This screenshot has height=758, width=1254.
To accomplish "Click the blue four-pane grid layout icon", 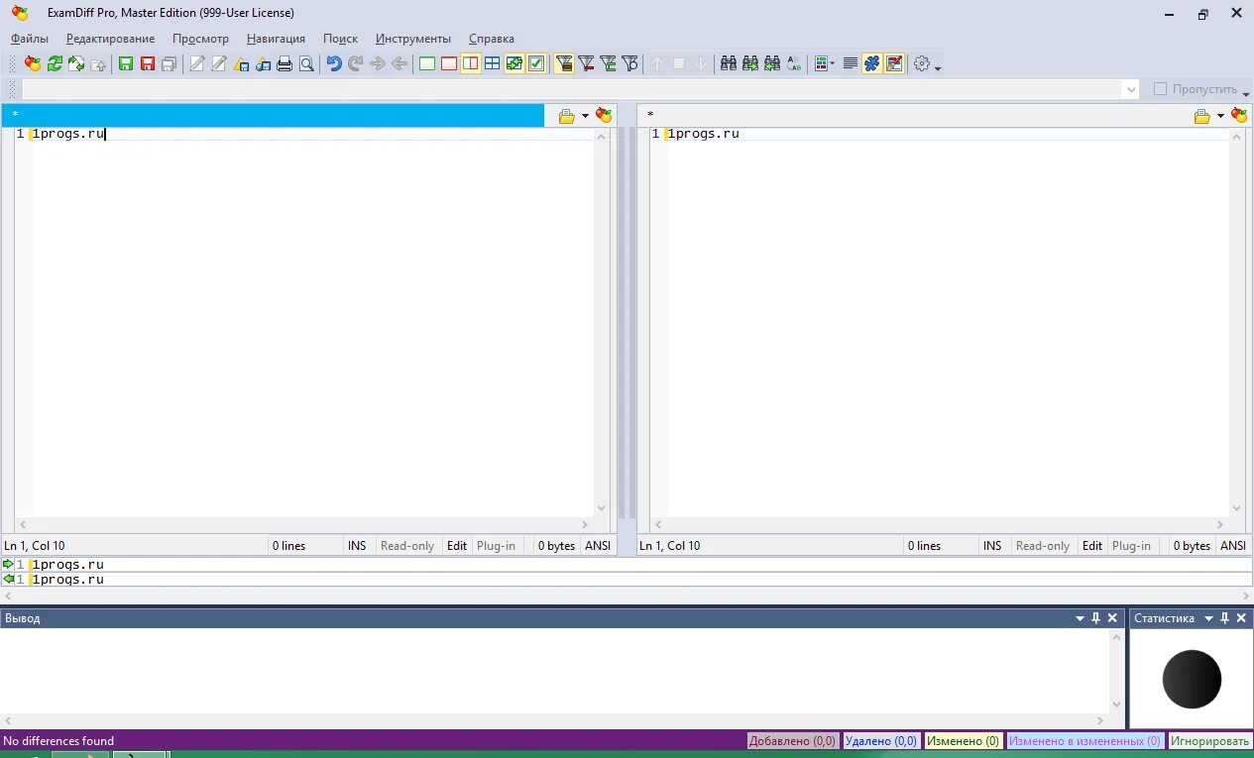I will (x=492, y=64).
